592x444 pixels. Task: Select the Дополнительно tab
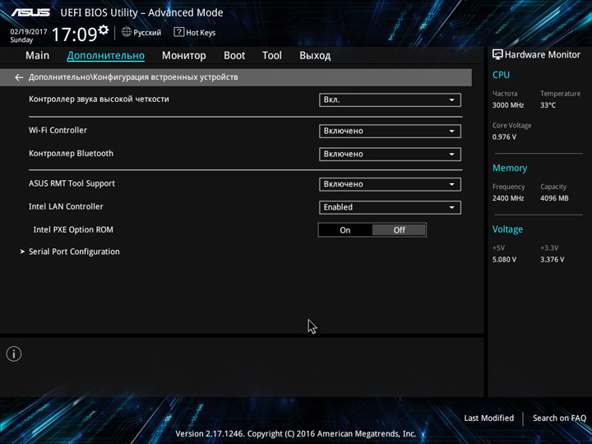[106, 56]
